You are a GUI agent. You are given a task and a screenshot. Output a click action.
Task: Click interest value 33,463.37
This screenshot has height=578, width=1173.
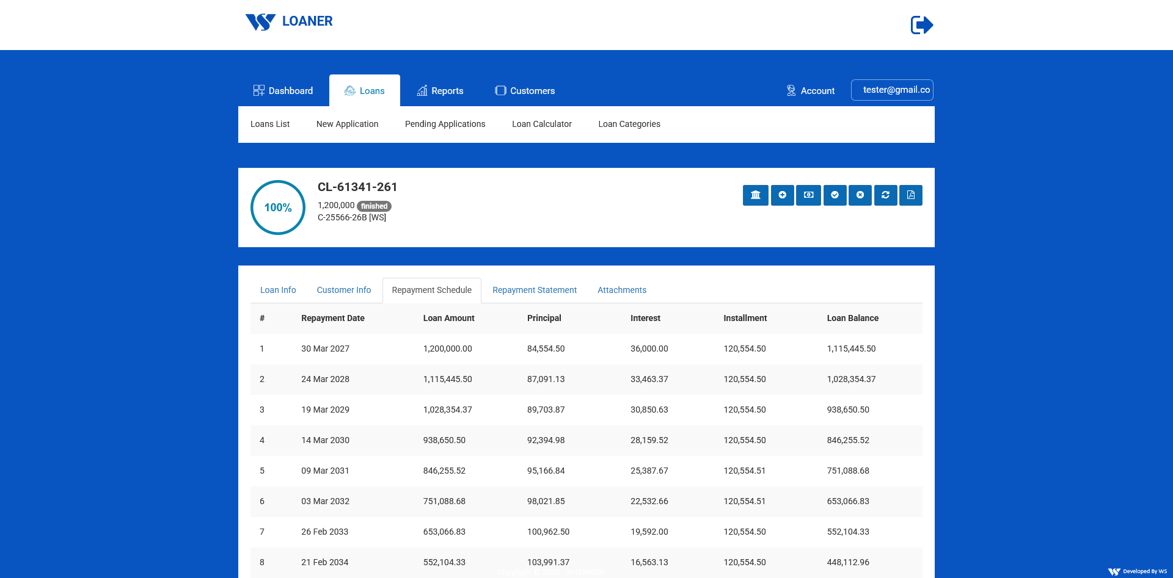649,379
